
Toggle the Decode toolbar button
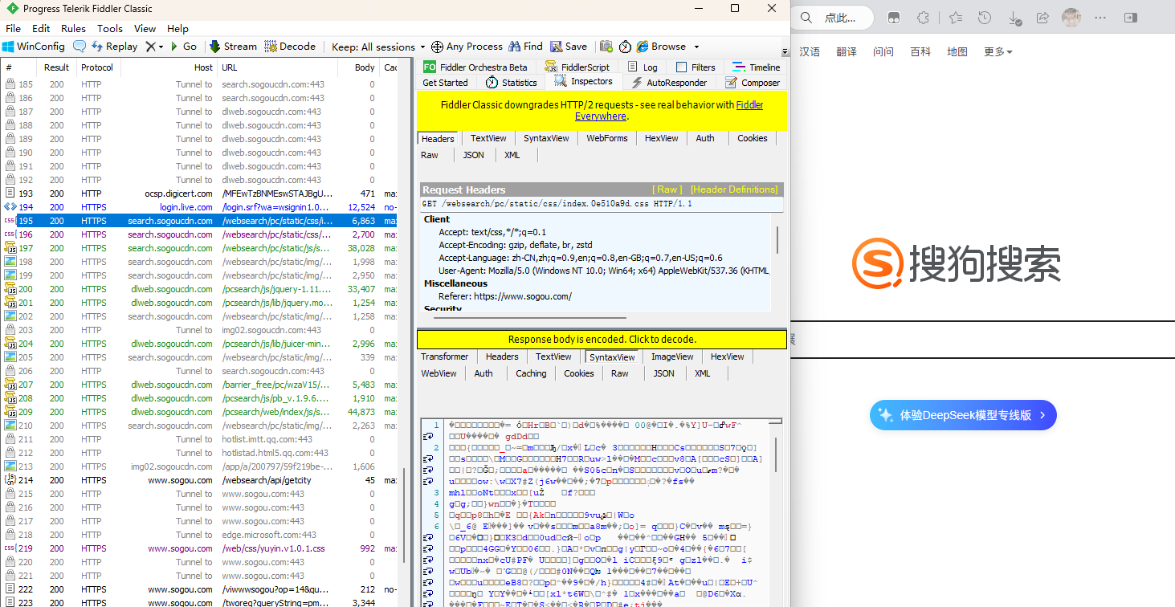point(290,47)
